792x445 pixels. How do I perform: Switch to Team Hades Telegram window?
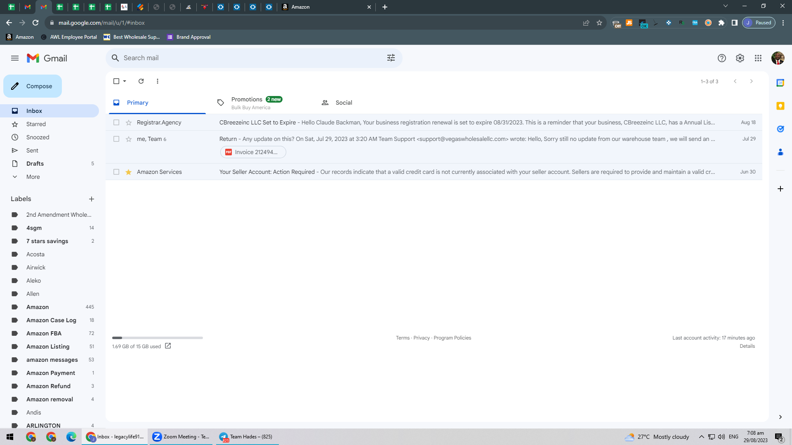(x=247, y=437)
